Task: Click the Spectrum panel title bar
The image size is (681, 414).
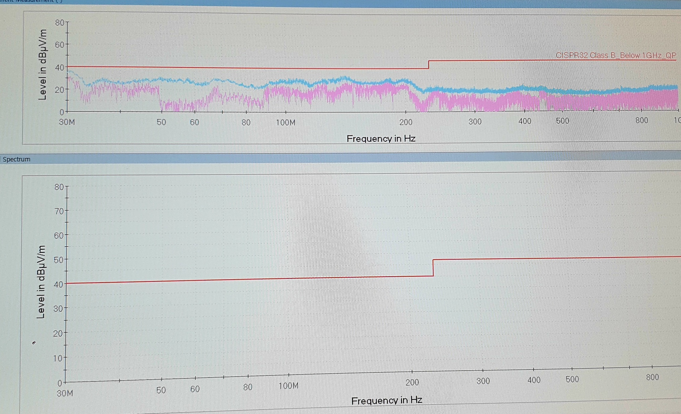Action: pos(17,159)
